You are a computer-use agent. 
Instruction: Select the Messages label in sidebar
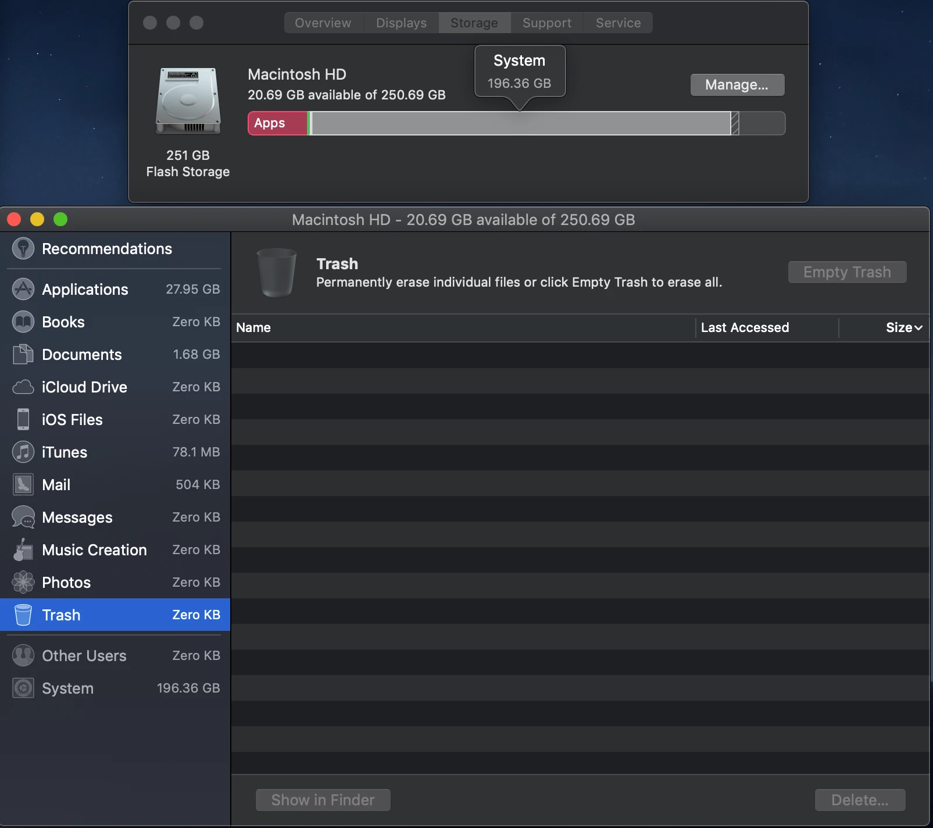77,517
